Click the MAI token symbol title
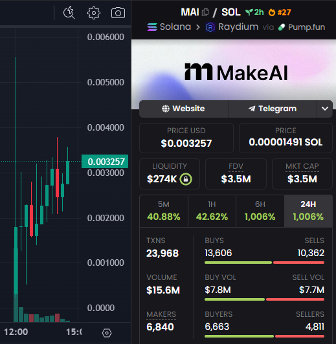Screen dimensions: 336x344 click(x=190, y=12)
